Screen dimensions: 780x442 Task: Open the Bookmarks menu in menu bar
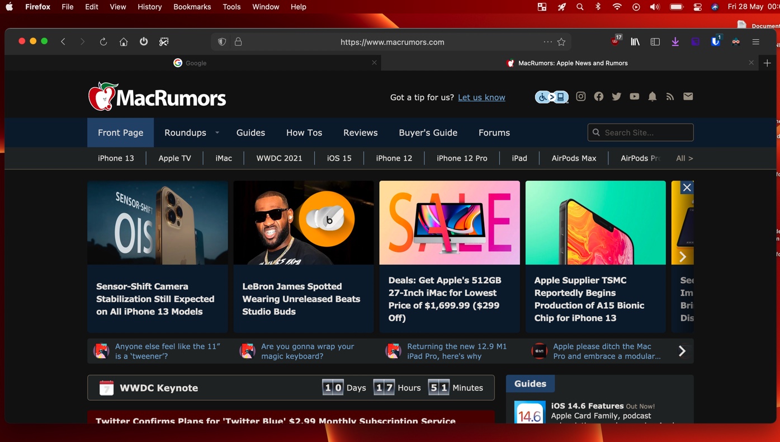pyautogui.click(x=192, y=7)
